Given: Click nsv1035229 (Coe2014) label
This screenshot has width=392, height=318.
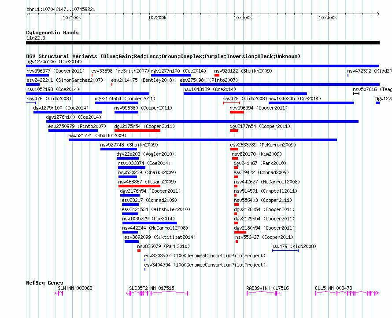Looking at the screenshot, I should (148, 219).
